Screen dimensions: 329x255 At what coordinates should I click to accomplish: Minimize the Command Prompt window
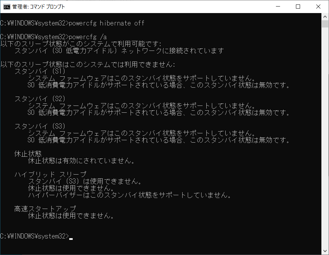tap(278, 7)
